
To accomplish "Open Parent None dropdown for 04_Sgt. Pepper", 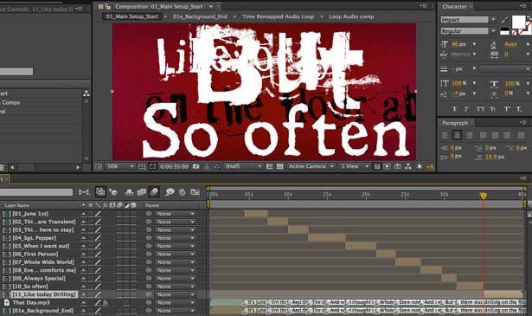I will coord(176,238).
